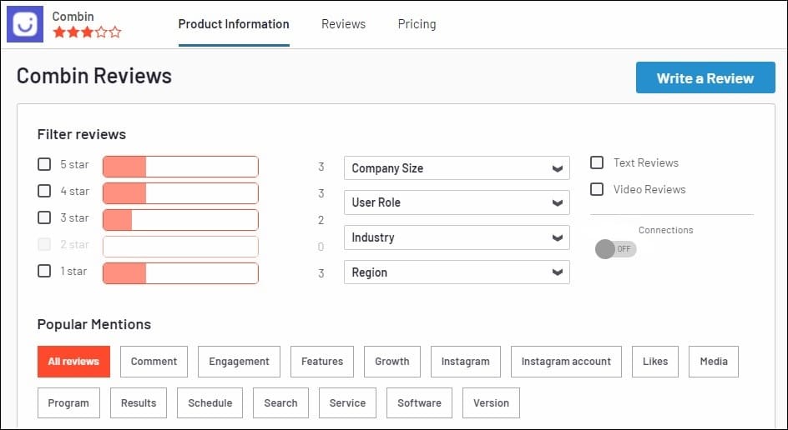
Task: Expand the User Role dropdown
Action: [457, 202]
